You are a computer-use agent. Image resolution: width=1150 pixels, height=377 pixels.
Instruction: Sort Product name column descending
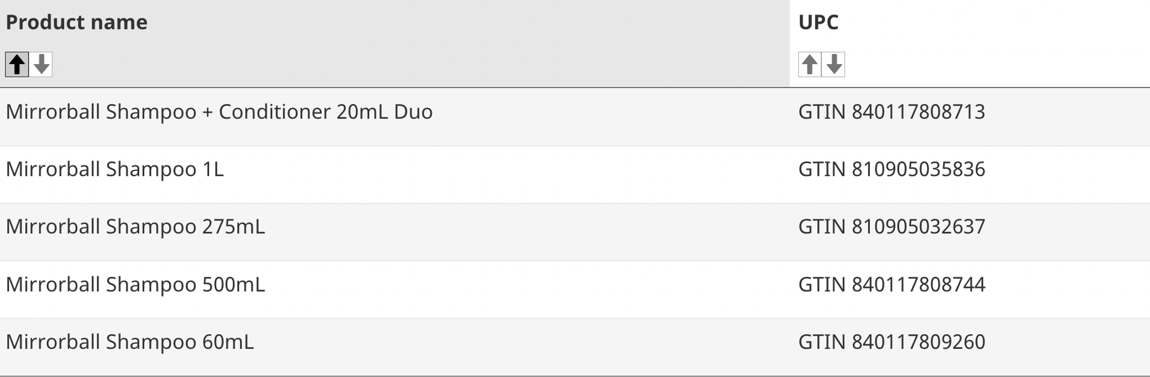point(41,64)
